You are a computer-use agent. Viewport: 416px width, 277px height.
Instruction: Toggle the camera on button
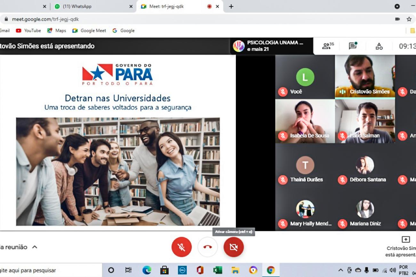click(234, 247)
